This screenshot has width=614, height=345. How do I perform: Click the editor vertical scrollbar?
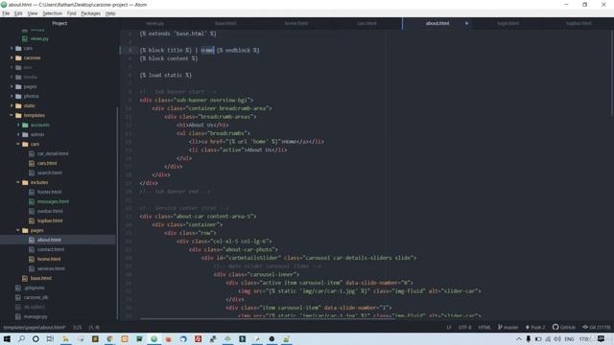(612, 73)
